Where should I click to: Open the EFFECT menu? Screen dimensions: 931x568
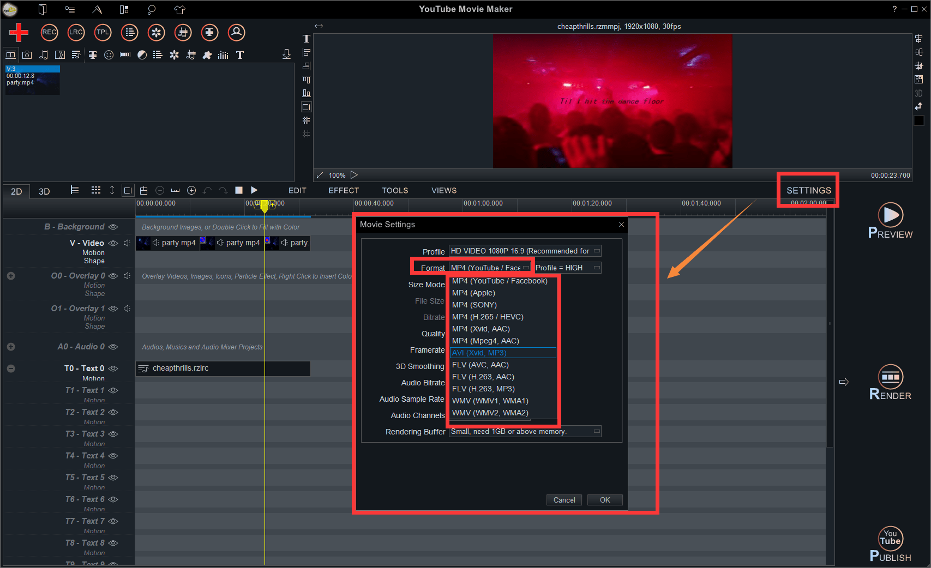(344, 190)
